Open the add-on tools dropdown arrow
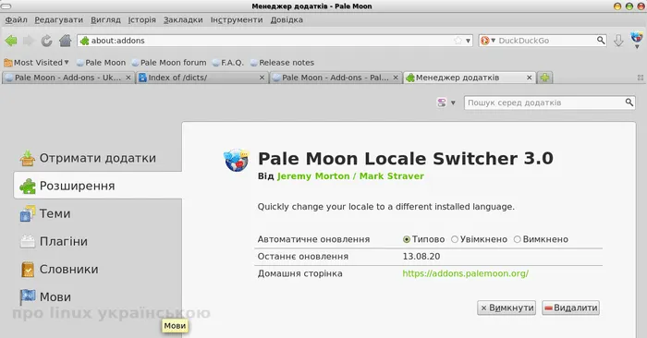 [453, 103]
